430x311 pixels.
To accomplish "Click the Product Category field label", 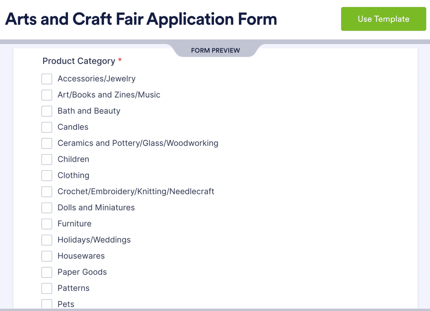I will tap(79, 61).
